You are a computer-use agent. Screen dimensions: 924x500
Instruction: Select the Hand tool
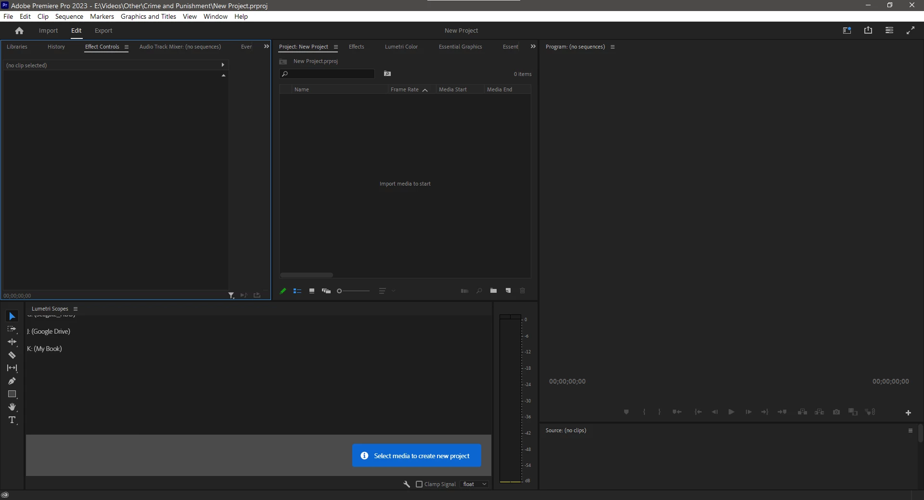tap(12, 407)
